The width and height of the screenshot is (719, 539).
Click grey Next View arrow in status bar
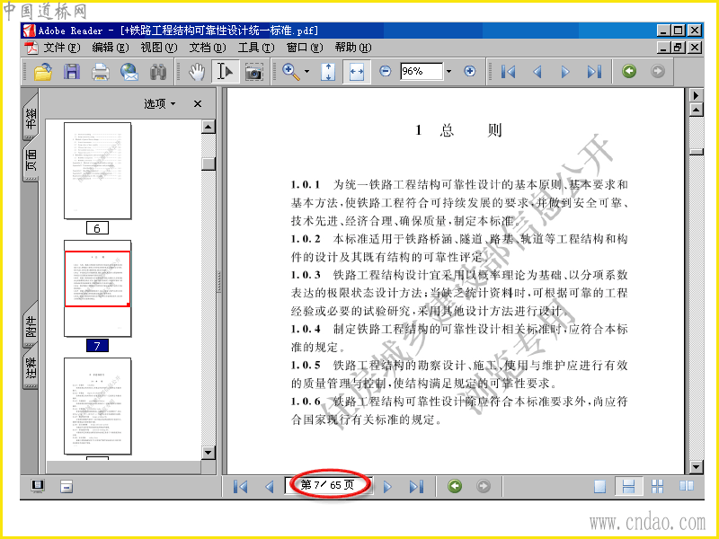(x=484, y=486)
